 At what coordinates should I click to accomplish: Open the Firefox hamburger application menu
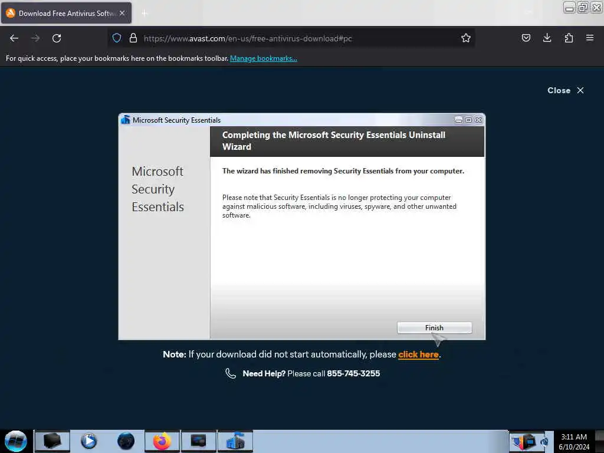pos(590,38)
